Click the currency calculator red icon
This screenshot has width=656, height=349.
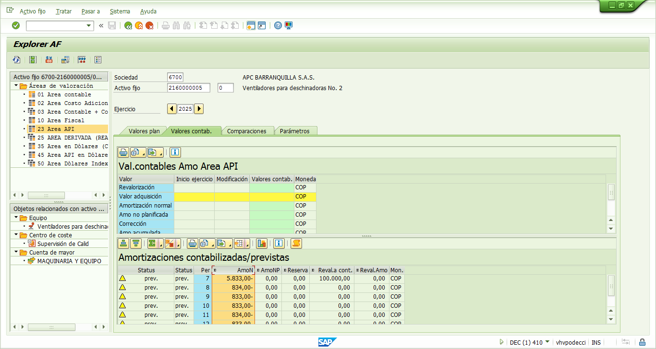click(x=49, y=60)
